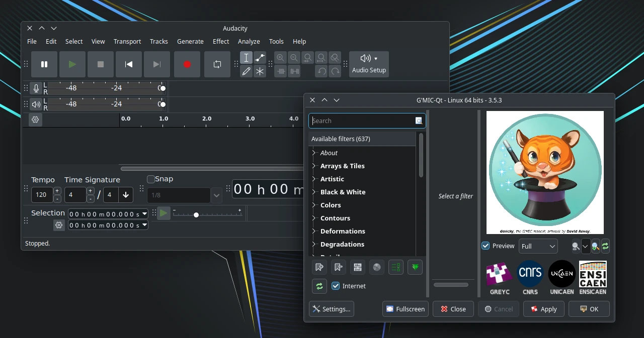
Task: Click the Zoom Toggle icon
Action: click(335, 58)
